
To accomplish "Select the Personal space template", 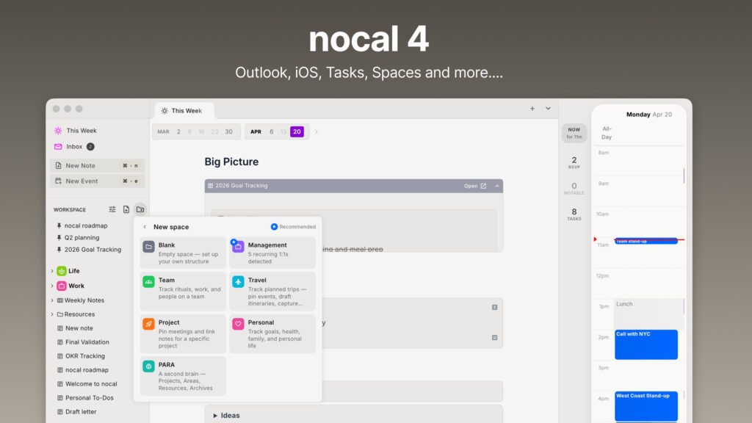I will (272, 333).
